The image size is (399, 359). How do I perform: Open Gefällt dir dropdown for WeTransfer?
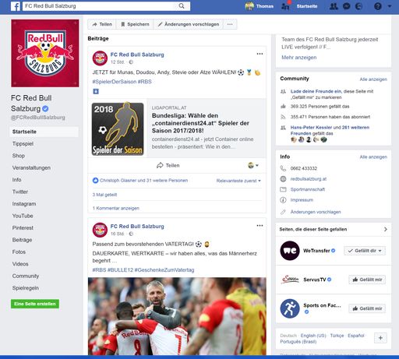click(365, 251)
